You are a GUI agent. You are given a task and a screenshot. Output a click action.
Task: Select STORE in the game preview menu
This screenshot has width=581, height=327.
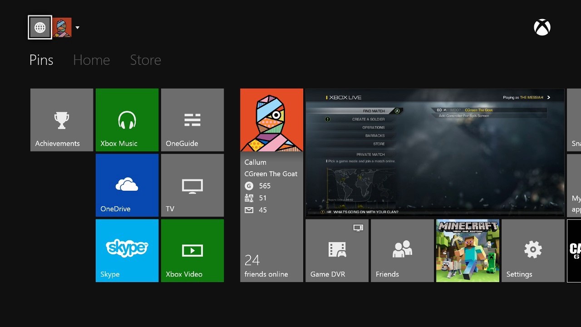coord(379,144)
